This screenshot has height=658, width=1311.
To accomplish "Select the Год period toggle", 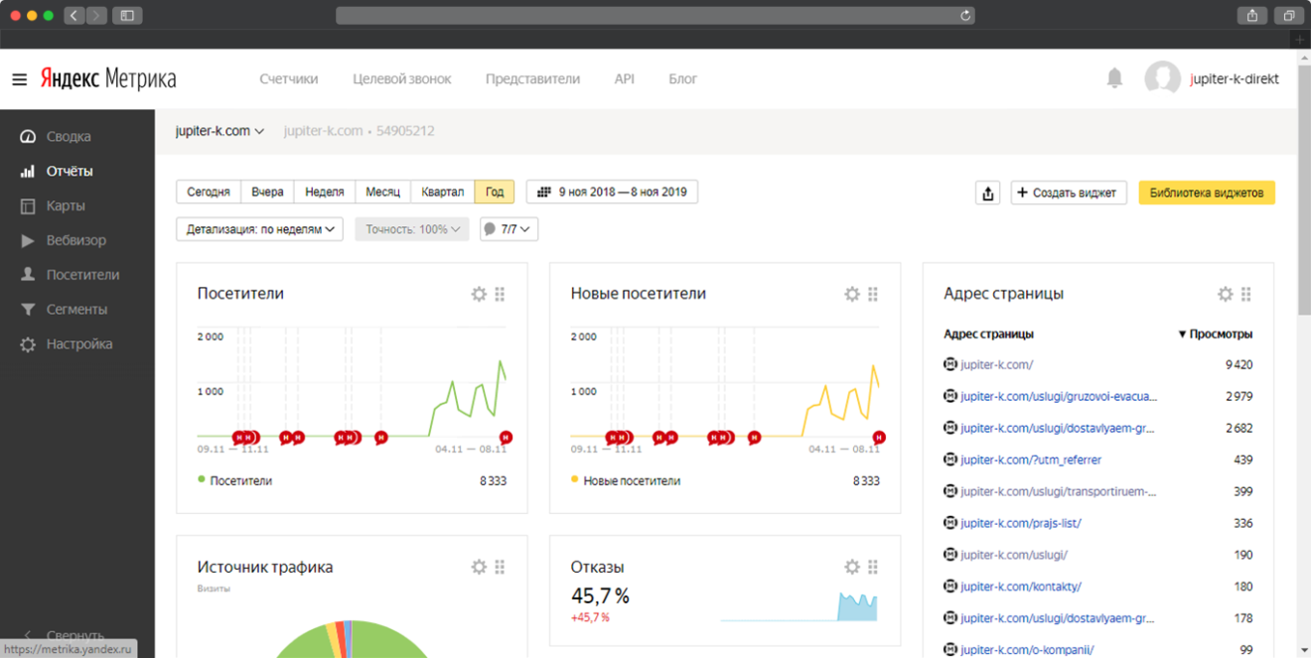I will pos(495,193).
